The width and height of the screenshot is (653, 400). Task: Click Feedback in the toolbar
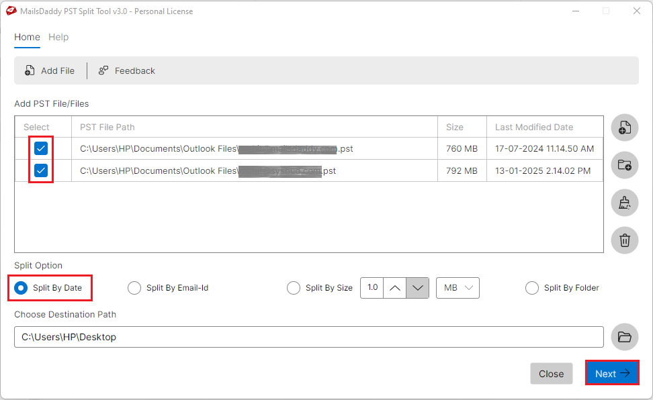pyautogui.click(x=126, y=70)
